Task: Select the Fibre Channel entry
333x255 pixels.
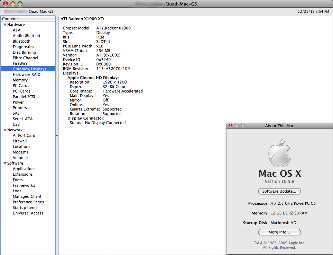Action: tap(25, 58)
